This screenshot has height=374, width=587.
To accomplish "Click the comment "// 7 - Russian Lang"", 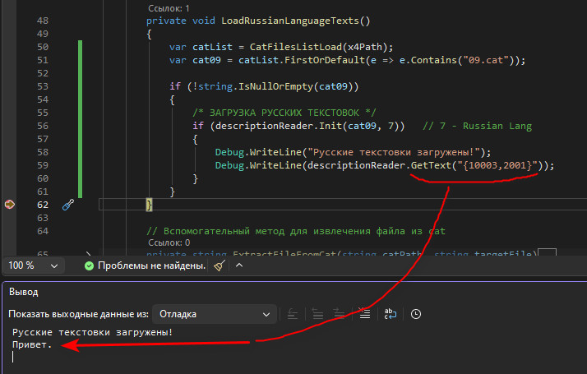I will click(x=478, y=126).
